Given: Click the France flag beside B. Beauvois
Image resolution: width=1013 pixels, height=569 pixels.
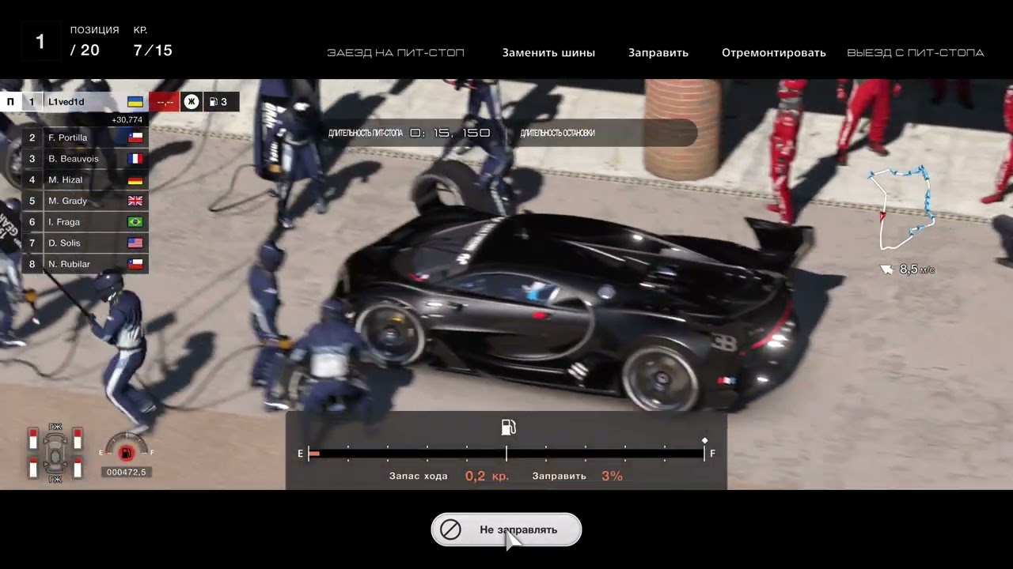Looking at the screenshot, I should click(x=135, y=159).
